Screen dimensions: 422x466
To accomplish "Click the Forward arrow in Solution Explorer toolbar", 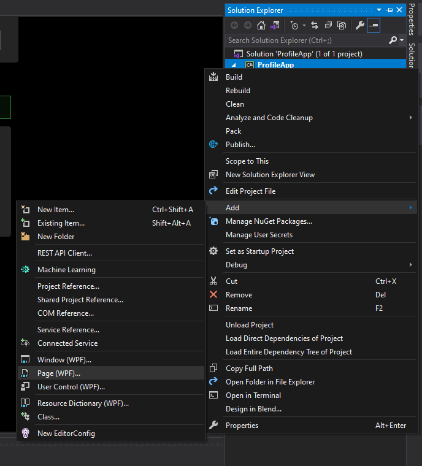I will [248, 25].
